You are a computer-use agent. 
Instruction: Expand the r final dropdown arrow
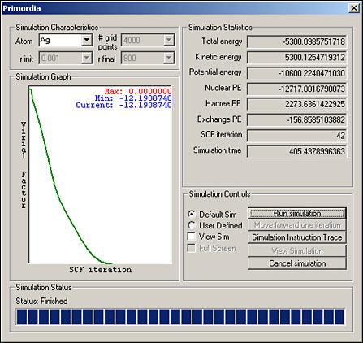coord(169,58)
